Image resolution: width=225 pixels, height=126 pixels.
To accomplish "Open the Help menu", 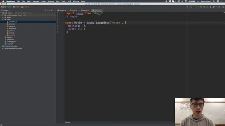I will [83, 1].
